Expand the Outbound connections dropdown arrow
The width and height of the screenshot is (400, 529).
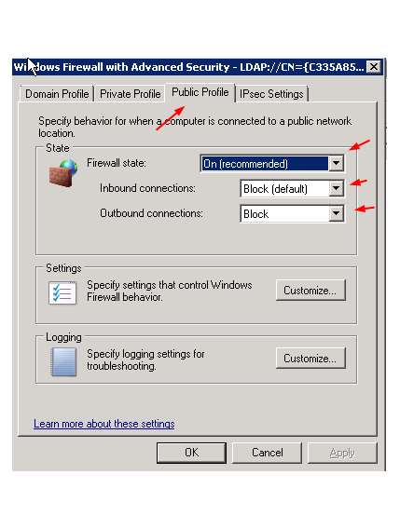click(x=337, y=213)
